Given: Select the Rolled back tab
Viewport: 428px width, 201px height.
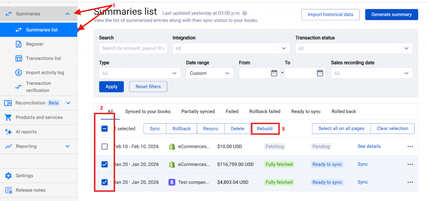Looking at the screenshot, I should click(x=344, y=112).
